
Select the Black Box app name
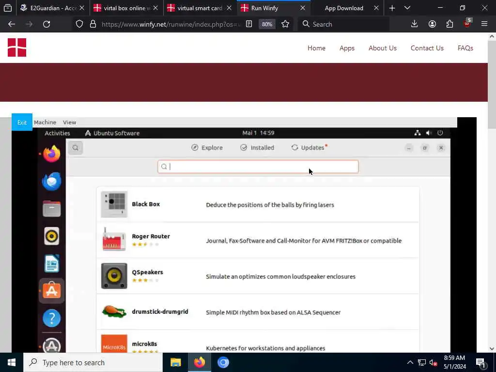pos(146,204)
